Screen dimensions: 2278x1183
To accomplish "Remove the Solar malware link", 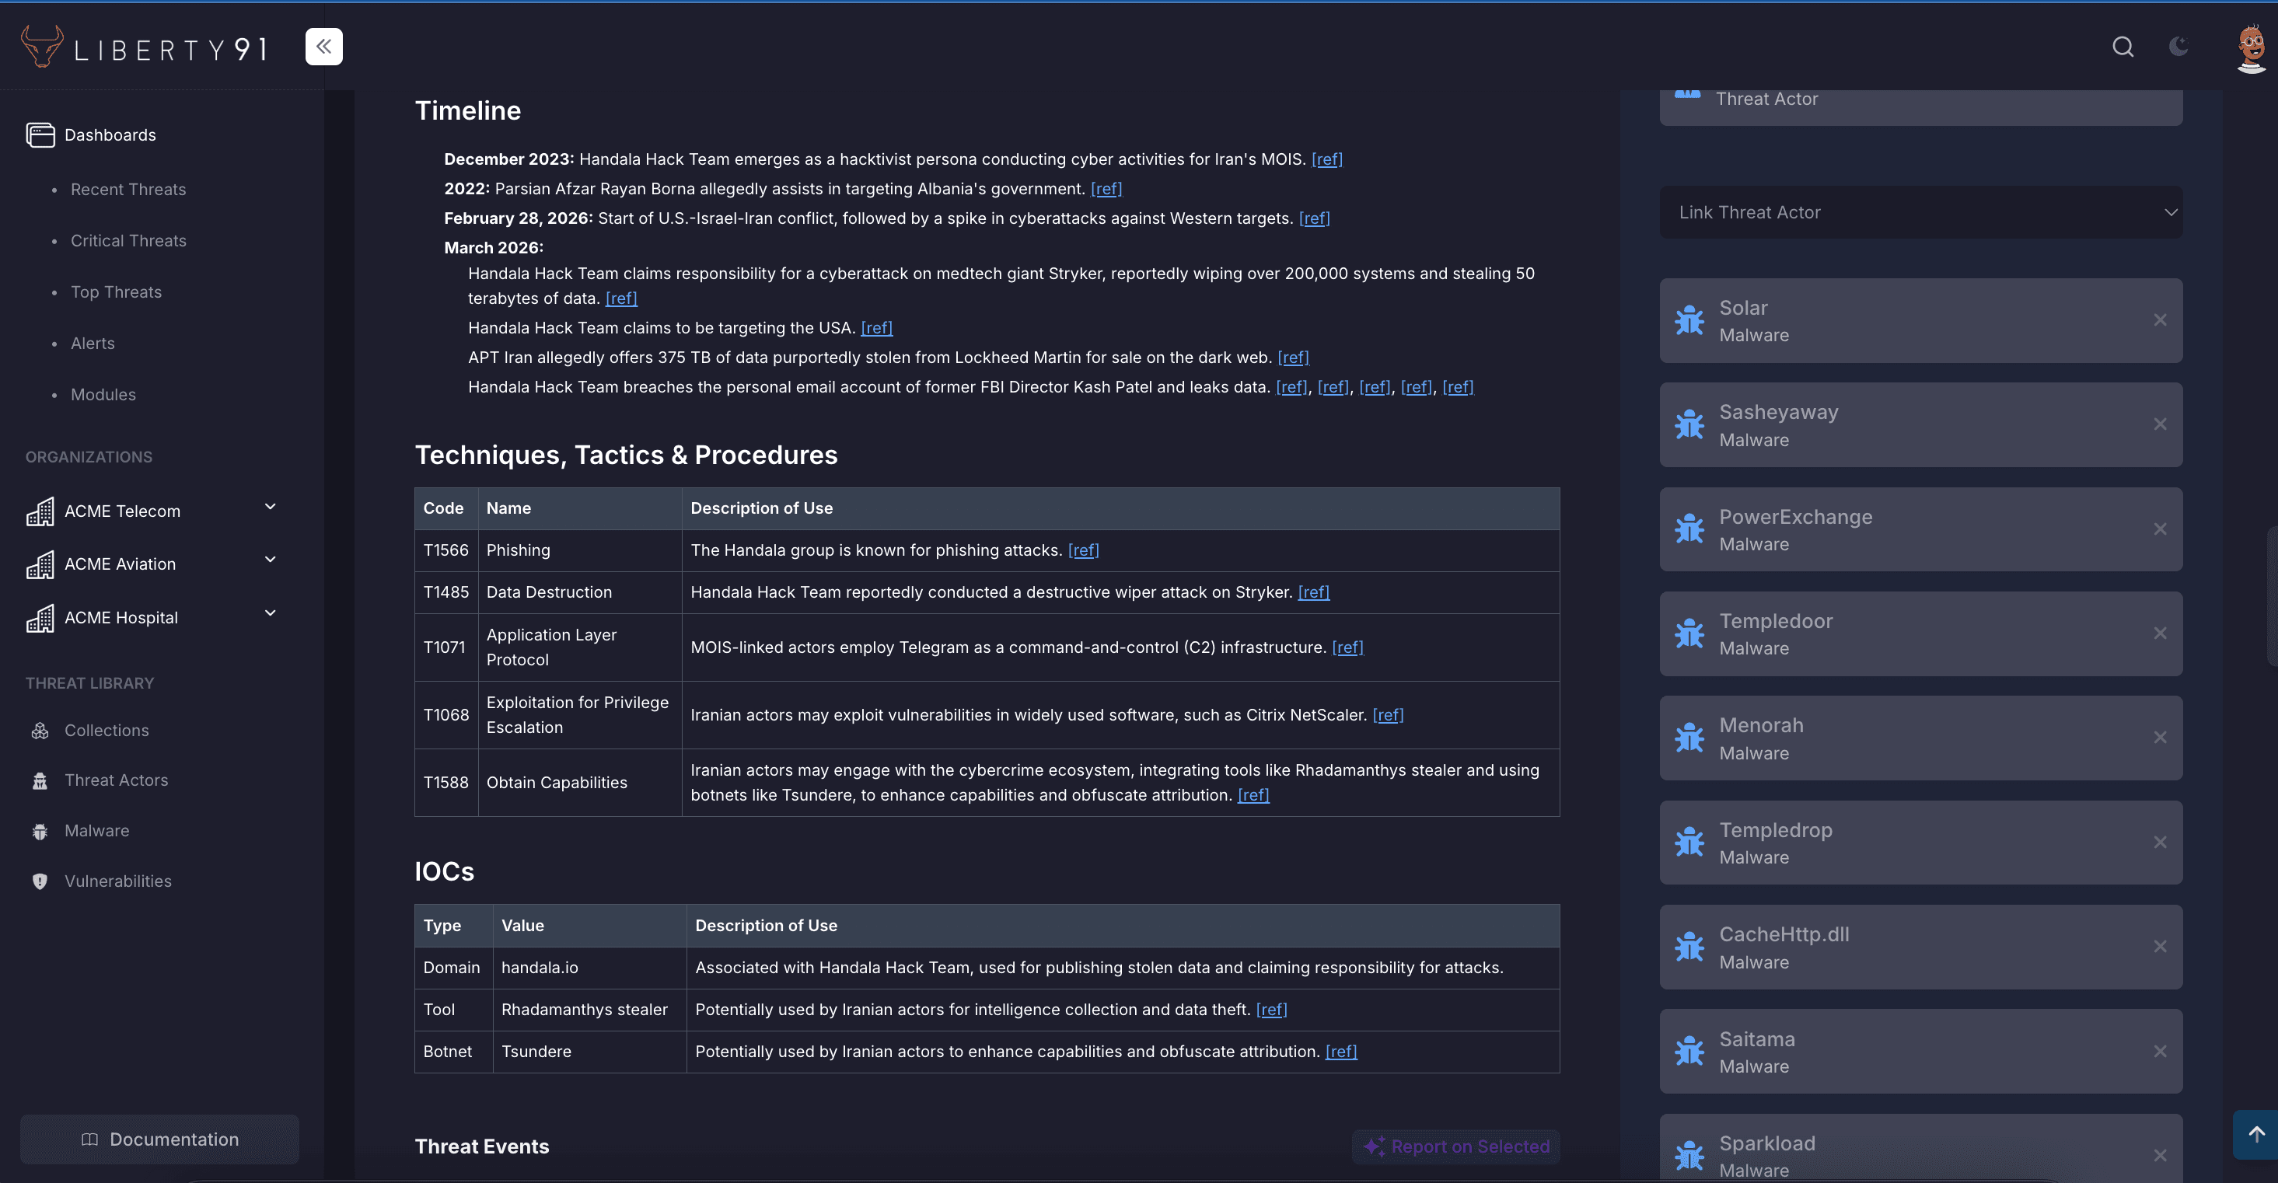I will click(x=2161, y=320).
